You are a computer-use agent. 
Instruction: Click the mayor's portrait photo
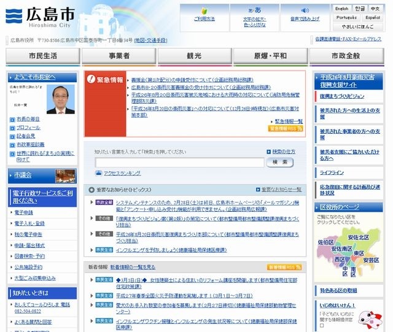61,99
